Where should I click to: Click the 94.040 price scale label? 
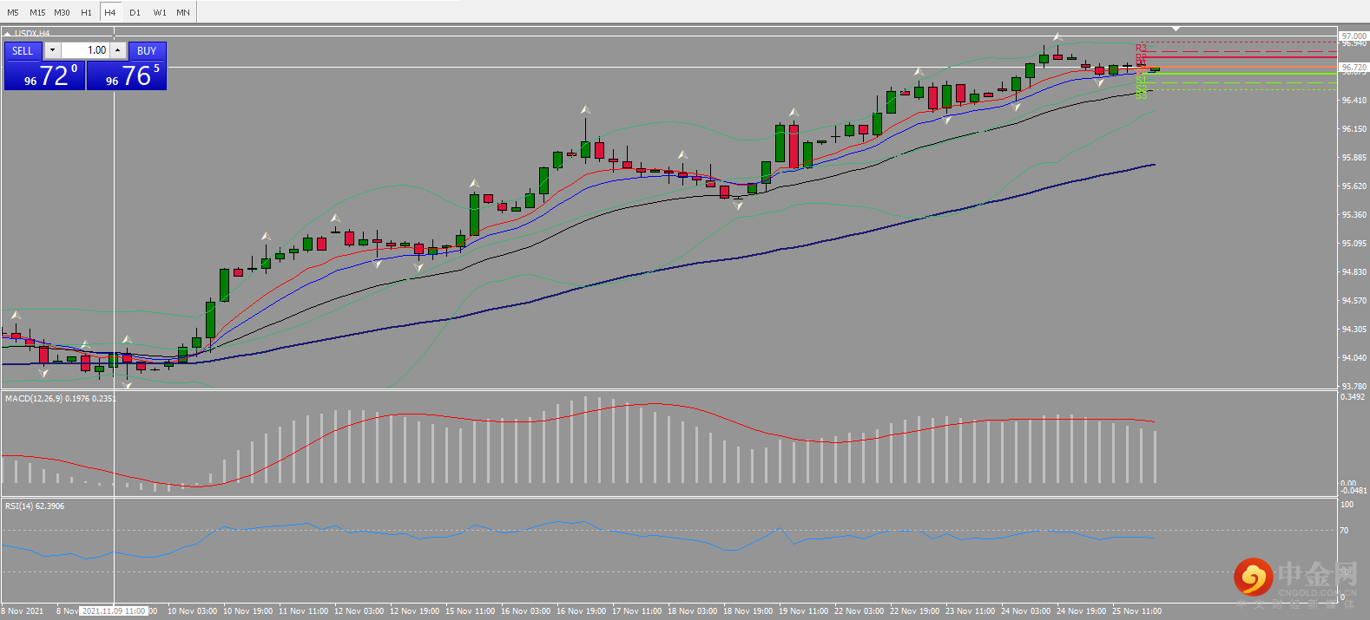pyautogui.click(x=1354, y=358)
